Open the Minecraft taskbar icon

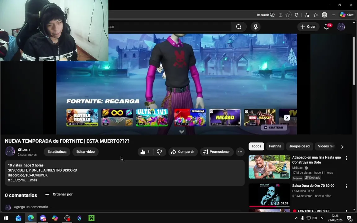(91, 218)
